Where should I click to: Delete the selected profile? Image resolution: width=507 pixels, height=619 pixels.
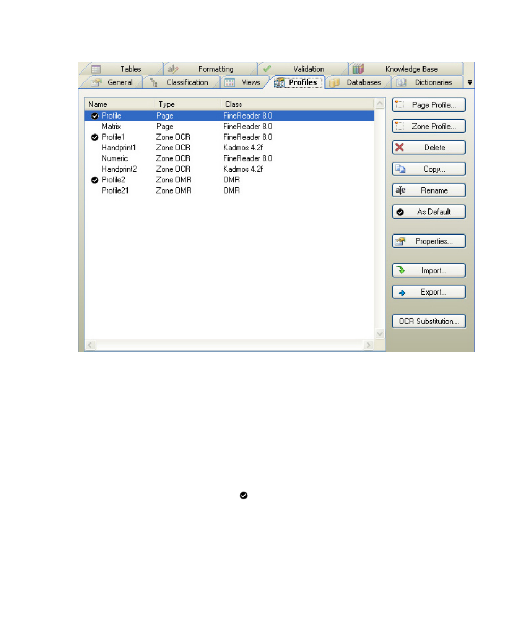point(429,148)
